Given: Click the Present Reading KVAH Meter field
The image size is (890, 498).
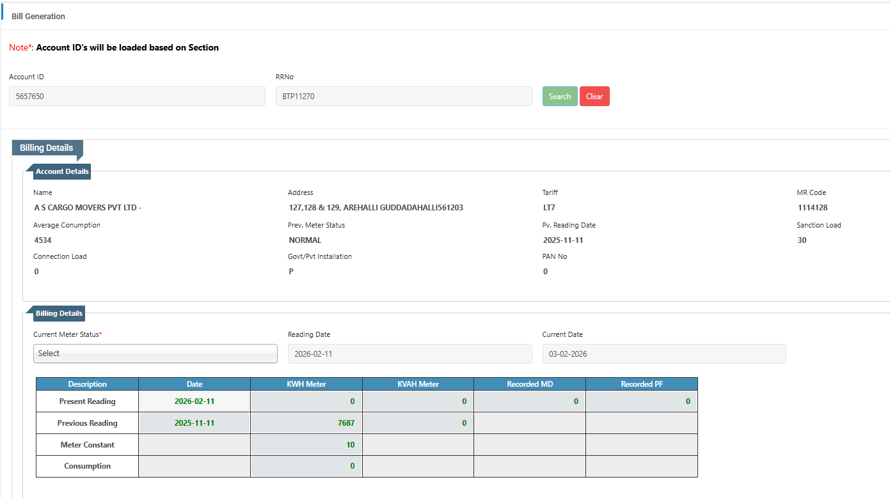Looking at the screenshot, I should click(418, 401).
